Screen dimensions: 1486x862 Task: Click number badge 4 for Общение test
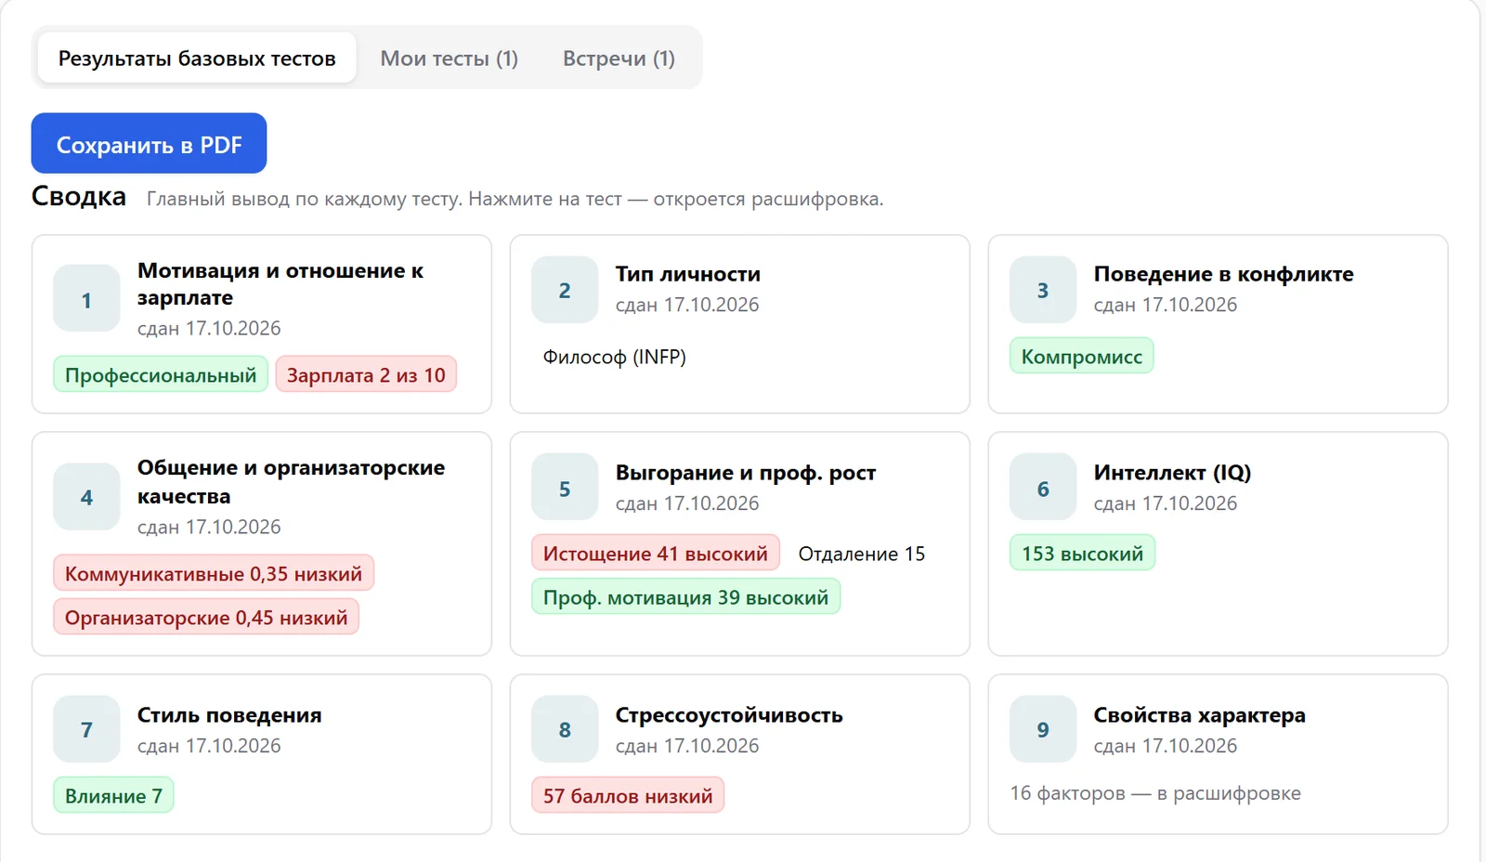tap(86, 497)
